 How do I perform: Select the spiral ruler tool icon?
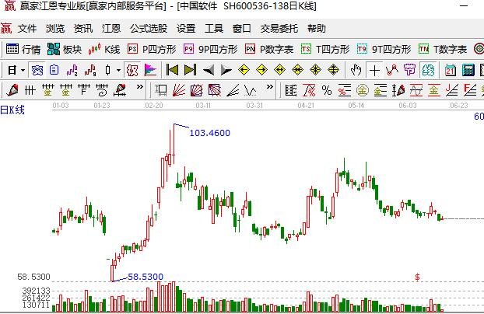coord(102,90)
